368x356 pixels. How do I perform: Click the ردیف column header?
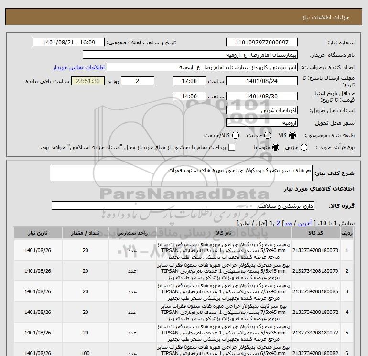point(347,233)
